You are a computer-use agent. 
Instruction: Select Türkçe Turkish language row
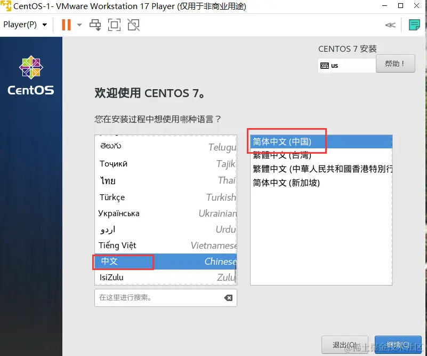tap(166, 197)
